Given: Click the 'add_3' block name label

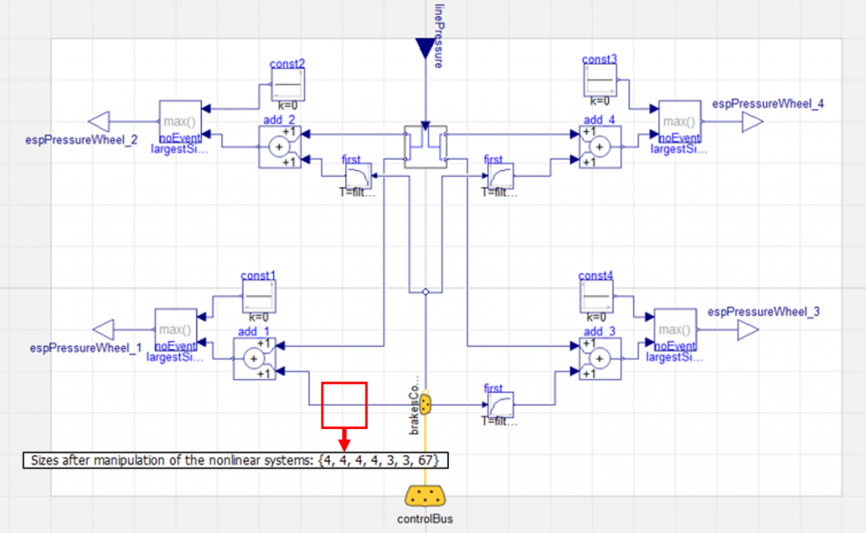Looking at the screenshot, I should point(600,332).
